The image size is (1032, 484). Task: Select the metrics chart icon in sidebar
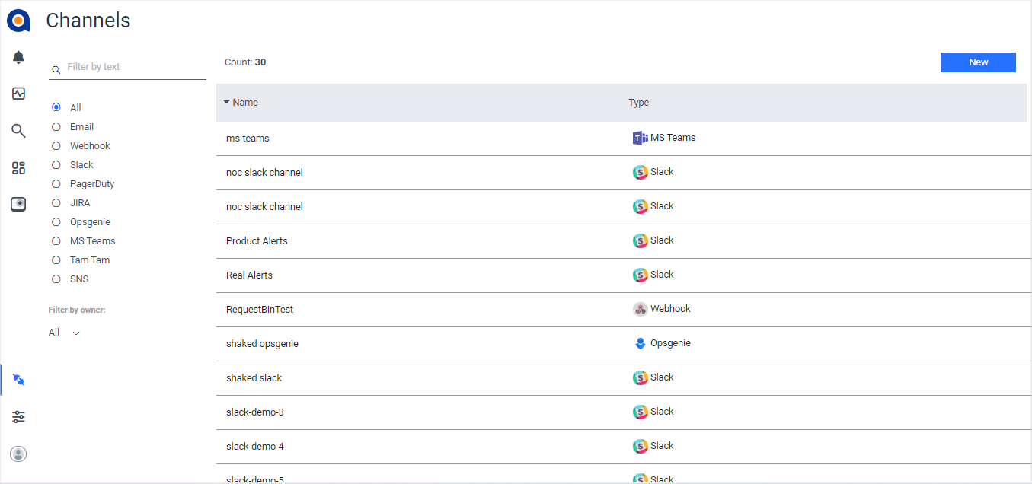coord(18,93)
